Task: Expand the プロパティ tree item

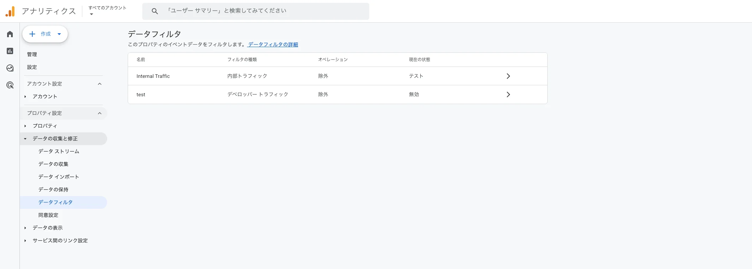Action: 25,126
